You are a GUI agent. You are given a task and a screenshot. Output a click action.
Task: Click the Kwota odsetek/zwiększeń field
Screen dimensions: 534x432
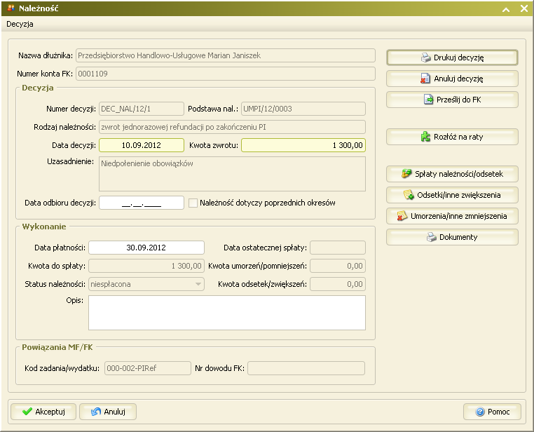(x=338, y=284)
